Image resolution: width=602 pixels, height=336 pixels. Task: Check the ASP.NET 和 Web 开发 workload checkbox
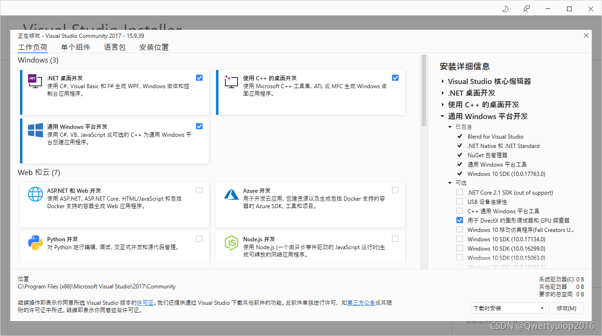coord(199,190)
